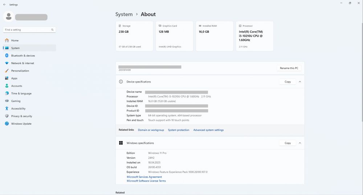Open Bluetooth & devices settings icon

pyautogui.click(x=7, y=56)
